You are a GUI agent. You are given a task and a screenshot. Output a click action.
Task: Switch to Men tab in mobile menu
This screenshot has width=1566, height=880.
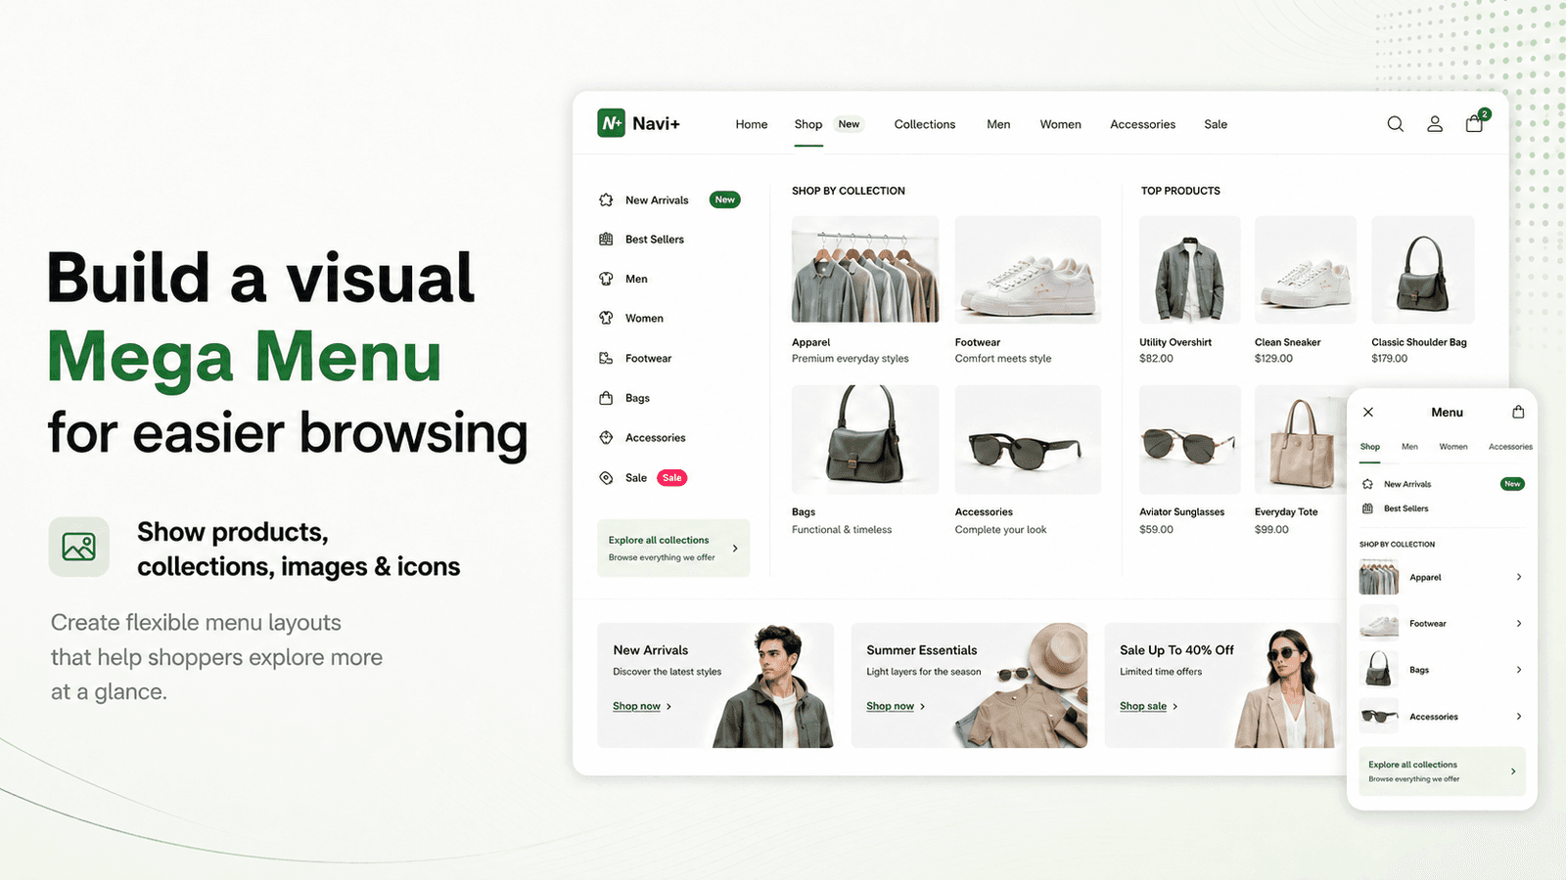[x=1409, y=447]
